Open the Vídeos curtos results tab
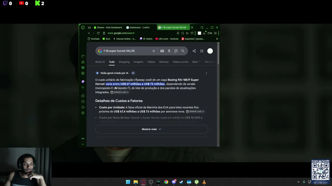 (x=181, y=62)
